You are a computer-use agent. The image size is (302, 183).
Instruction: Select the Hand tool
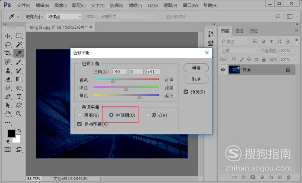coord(8,114)
